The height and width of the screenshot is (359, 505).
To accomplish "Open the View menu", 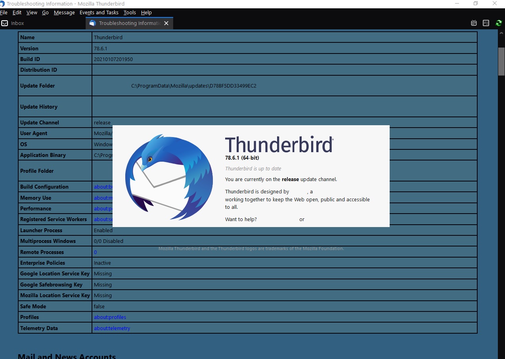I will pos(32,13).
